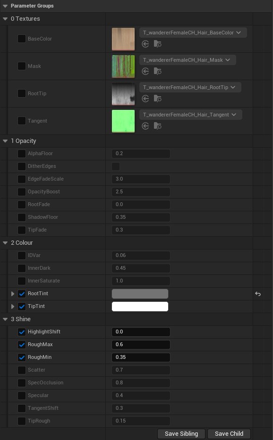This screenshot has width=273, height=440.
Task: Open the T_wandererFemaleCH_Hair_RootTip asset dropdown
Action: (x=190, y=87)
